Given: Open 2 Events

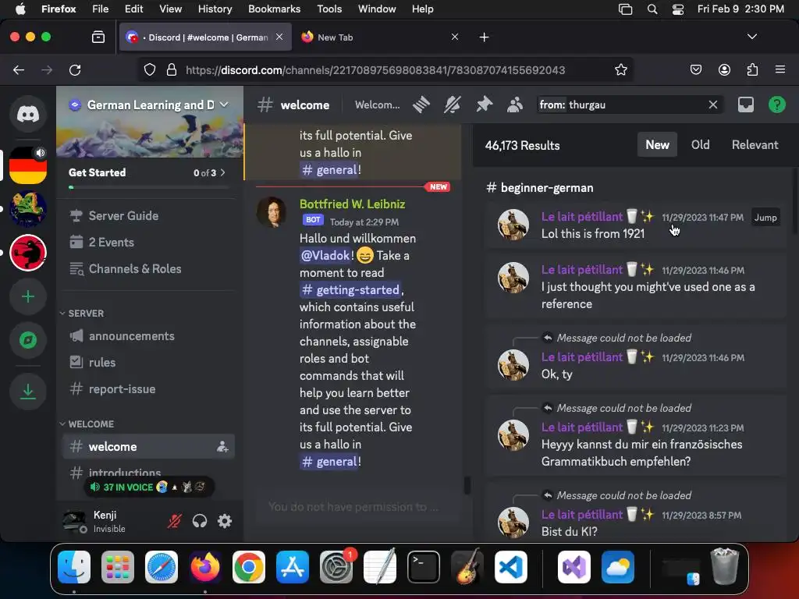Looking at the screenshot, I should point(147,243).
